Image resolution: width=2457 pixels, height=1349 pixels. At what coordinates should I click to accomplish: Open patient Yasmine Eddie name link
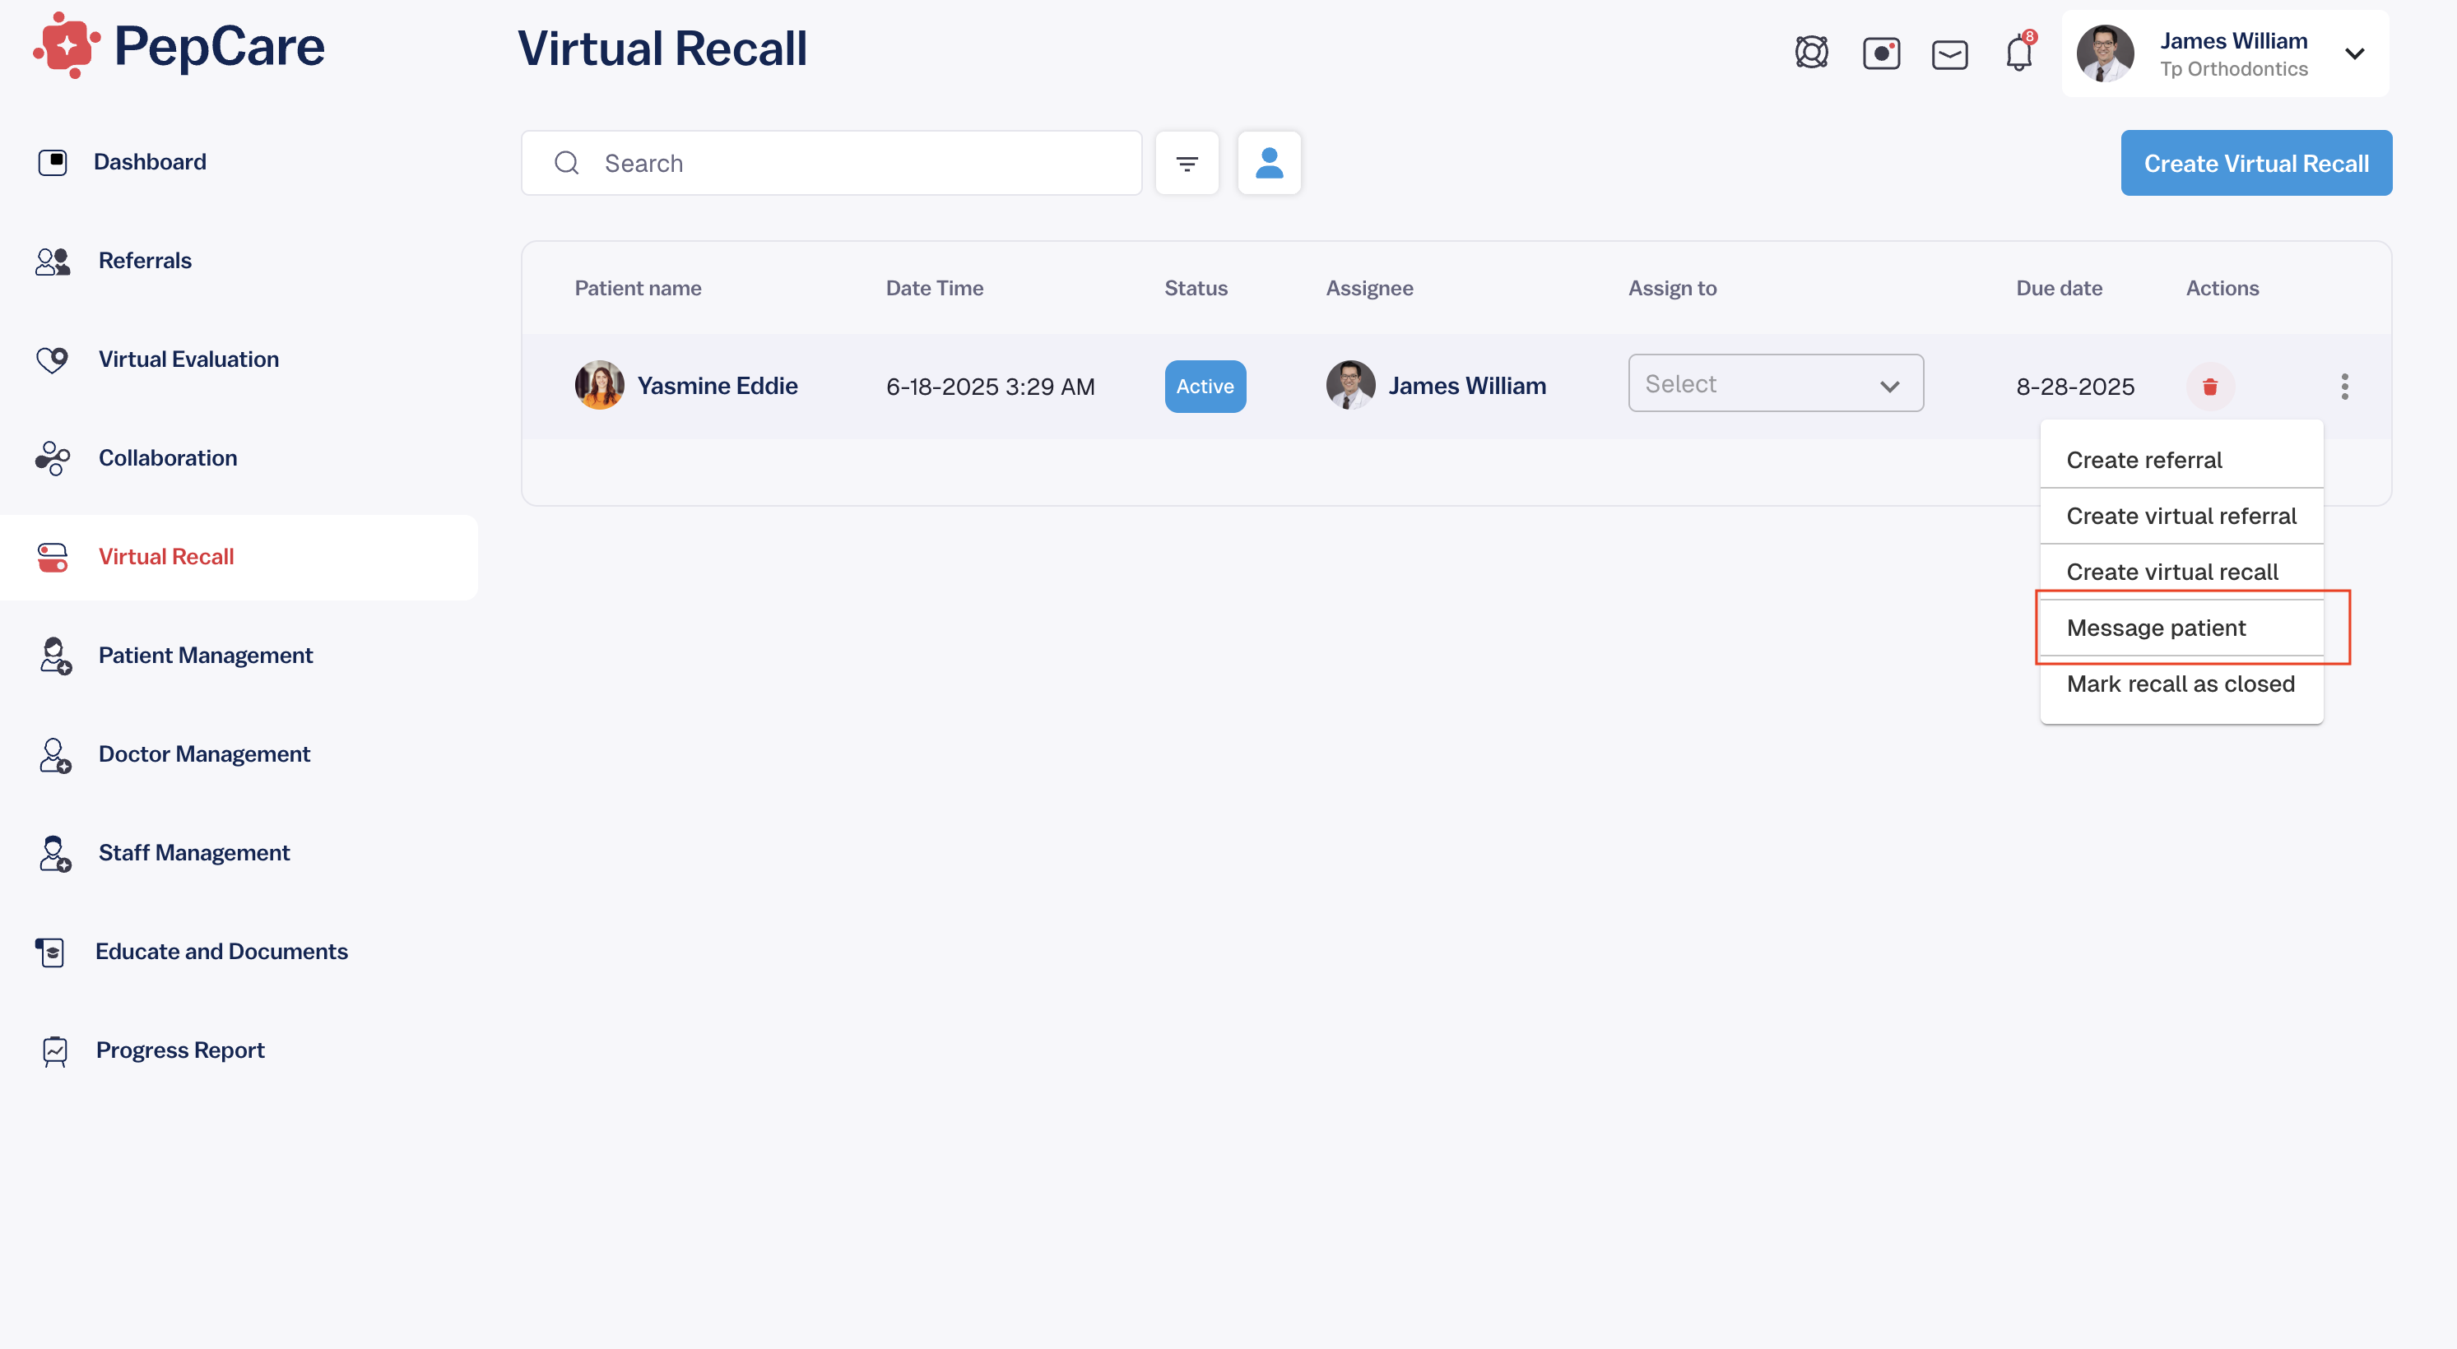point(717,385)
